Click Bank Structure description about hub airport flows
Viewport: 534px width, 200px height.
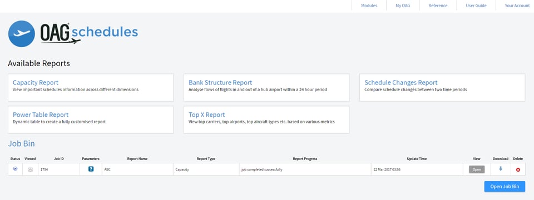pos(258,90)
